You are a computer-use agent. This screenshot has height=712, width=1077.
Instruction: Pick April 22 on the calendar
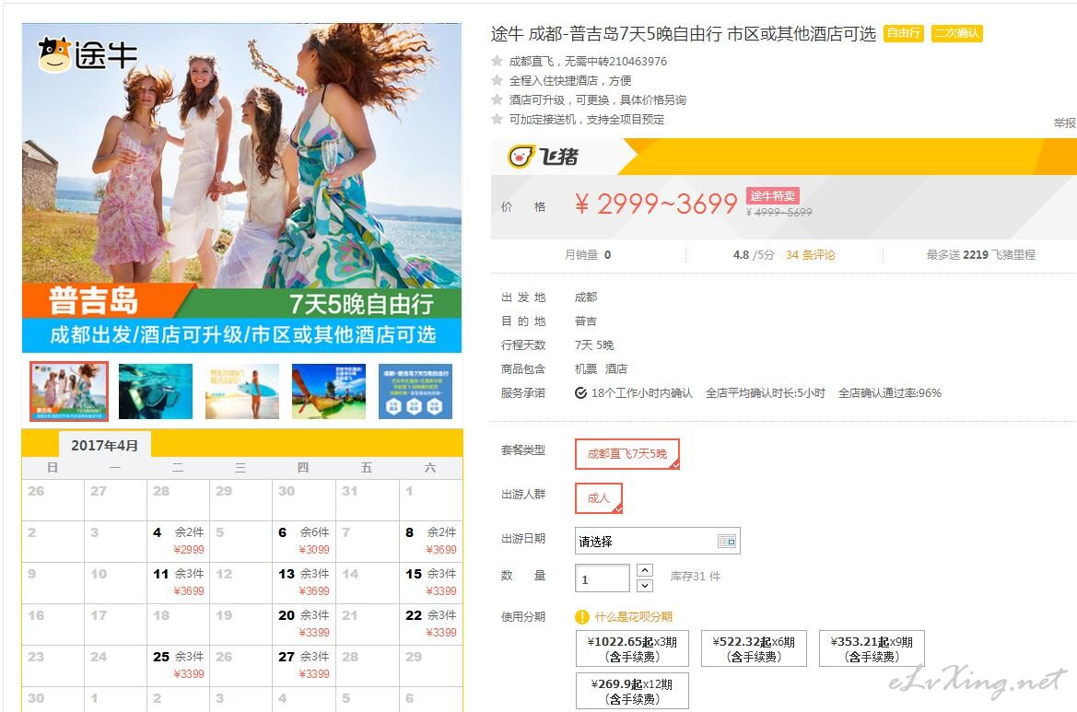click(x=430, y=624)
